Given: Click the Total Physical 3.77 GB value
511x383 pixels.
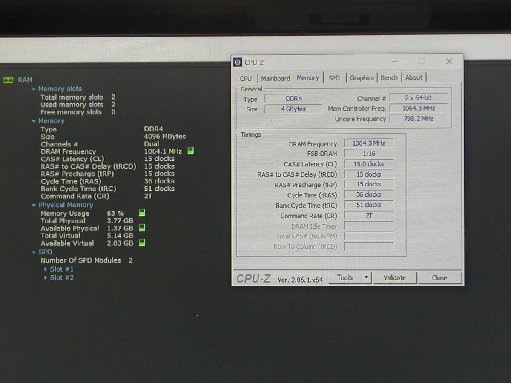Looking at the screenshot, I should [x=120, y=221].
